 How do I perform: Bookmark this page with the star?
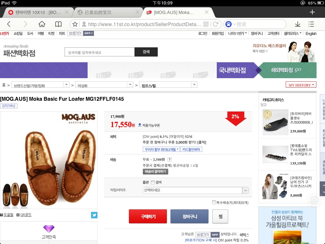tap(75, 24)
